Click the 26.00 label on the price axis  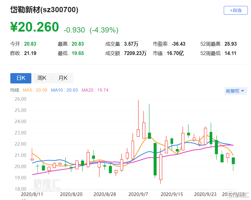tap(20, 99)
